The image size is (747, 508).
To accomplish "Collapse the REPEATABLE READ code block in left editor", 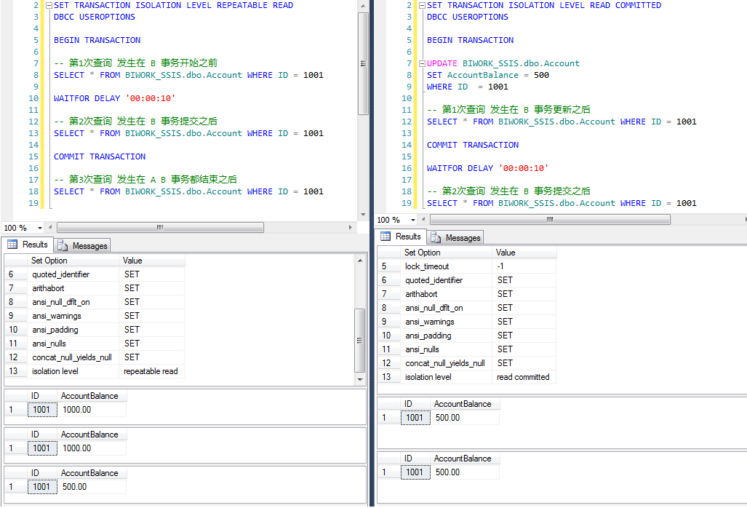I will [49, 5].
